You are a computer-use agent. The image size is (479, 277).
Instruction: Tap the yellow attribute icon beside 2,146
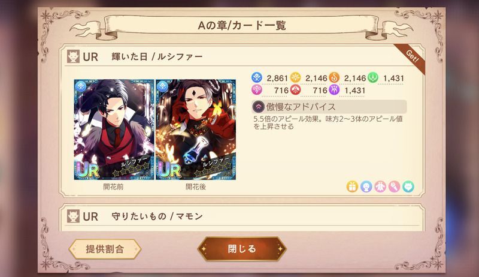tap(295, 78)
